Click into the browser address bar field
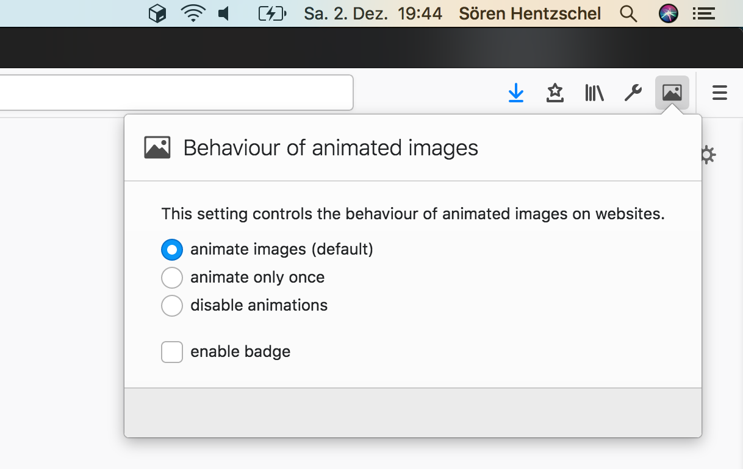Screen dimensions: 743x469 click(176, 93)
